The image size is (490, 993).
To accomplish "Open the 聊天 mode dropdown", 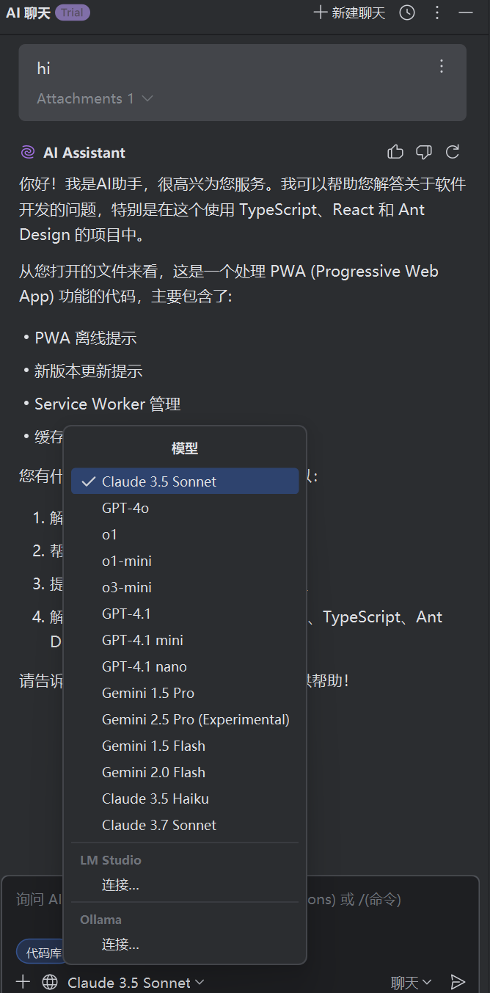I will [x=411, y=982].
